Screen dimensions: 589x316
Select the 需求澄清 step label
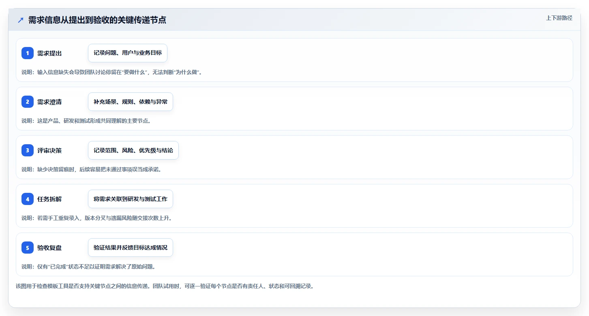[x=49, y=102]
